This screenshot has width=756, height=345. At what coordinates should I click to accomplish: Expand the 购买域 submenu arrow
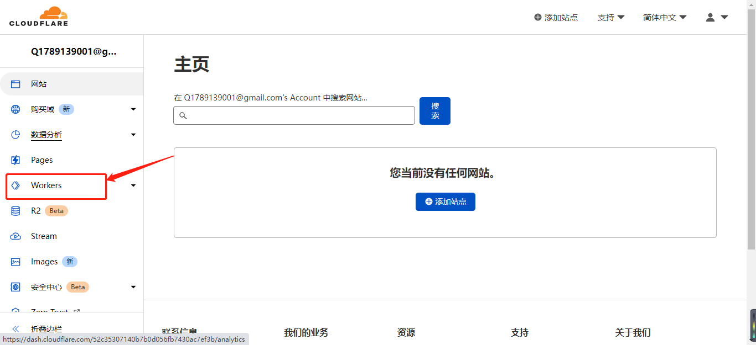(133, 109)
